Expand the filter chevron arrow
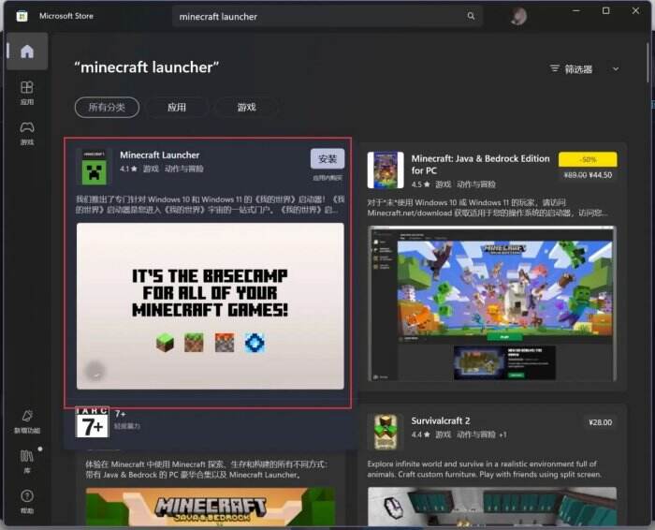The width and height of the screenshot is (655, 530). [616, 69]
